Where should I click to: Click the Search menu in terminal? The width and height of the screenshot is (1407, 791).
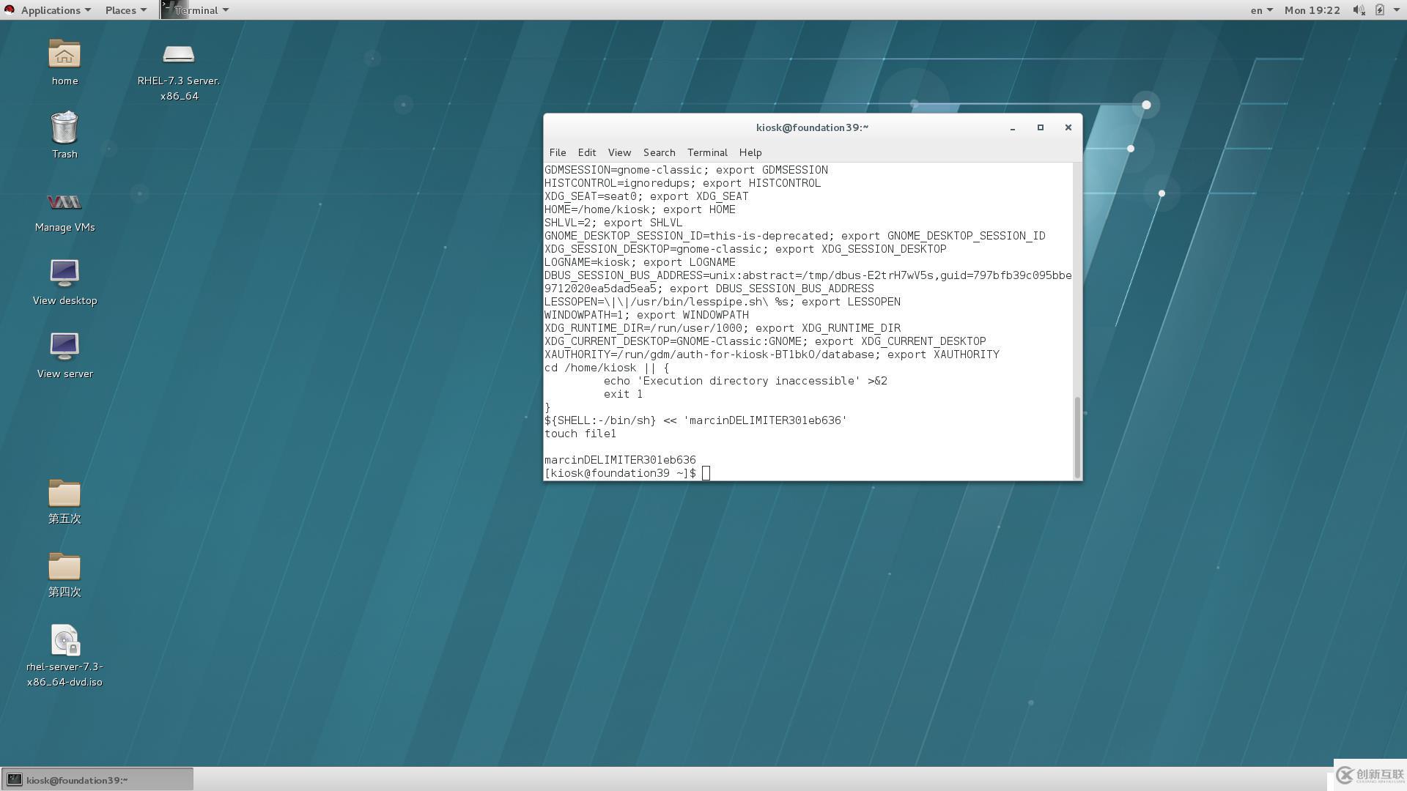(x=657, y=152)
